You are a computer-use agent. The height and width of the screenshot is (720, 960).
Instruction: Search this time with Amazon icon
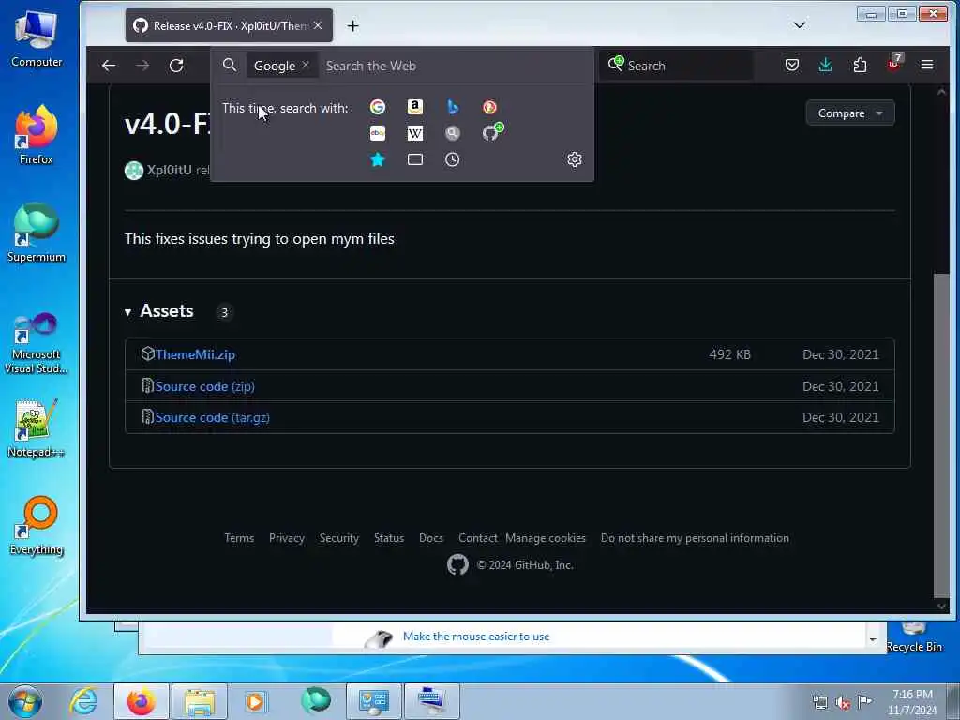coord(415,107)
